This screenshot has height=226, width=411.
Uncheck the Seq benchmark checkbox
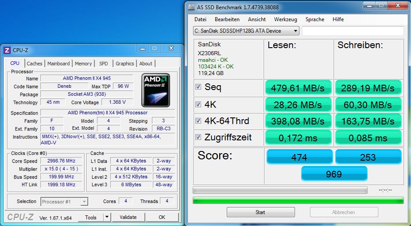pos(198,87)
